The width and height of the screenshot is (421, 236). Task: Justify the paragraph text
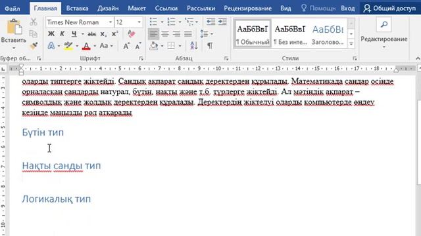(x=188, y=33)
